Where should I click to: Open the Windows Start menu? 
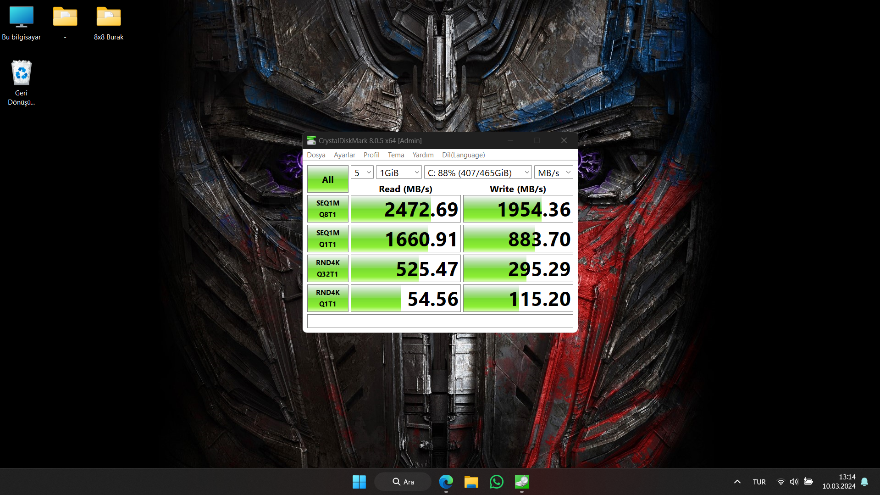[x=359, y=482]
